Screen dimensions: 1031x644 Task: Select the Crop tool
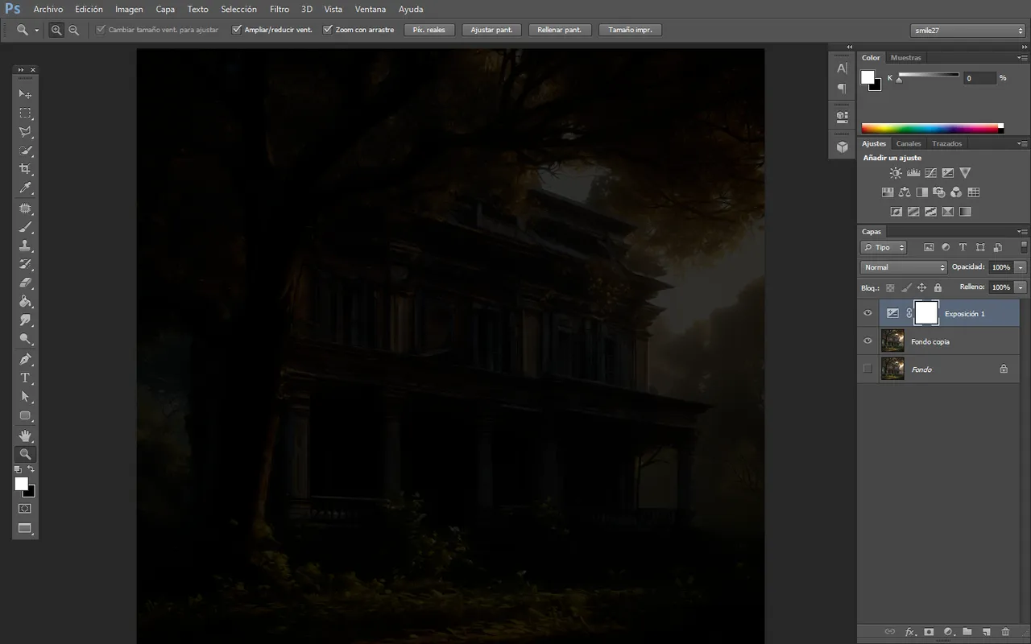pyautogui.click(x=25, y=169)
